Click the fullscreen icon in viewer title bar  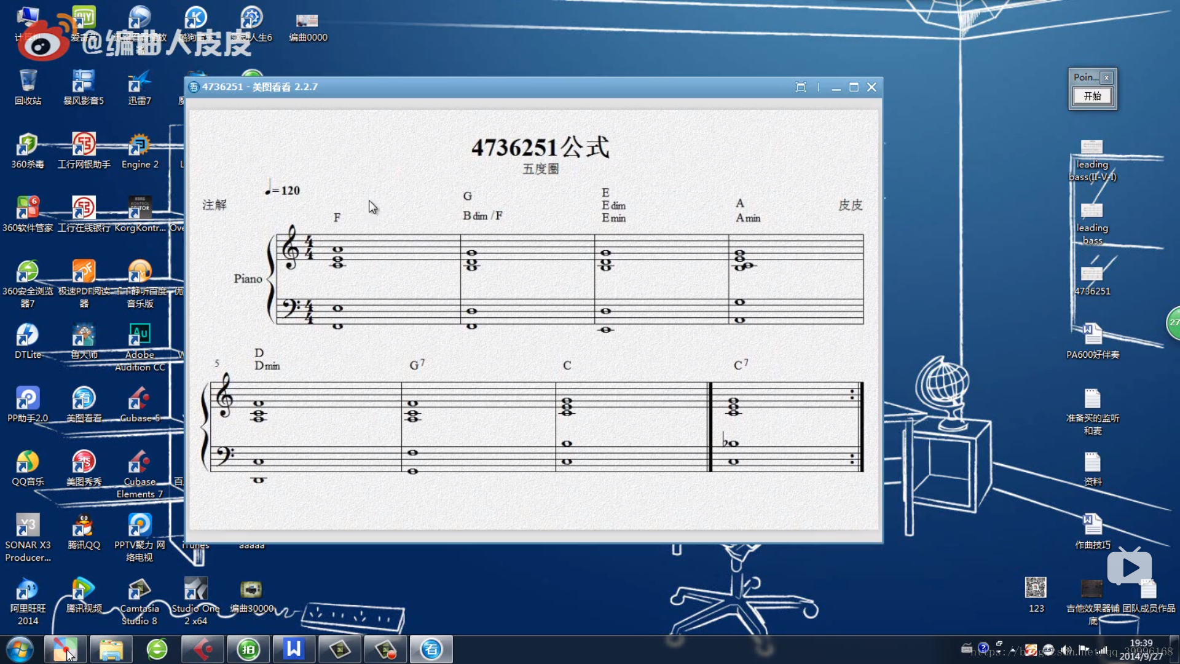tap(800, 87)
